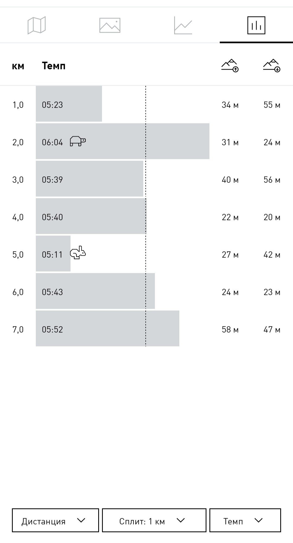Switch to the line chart tab

[183, 25]
